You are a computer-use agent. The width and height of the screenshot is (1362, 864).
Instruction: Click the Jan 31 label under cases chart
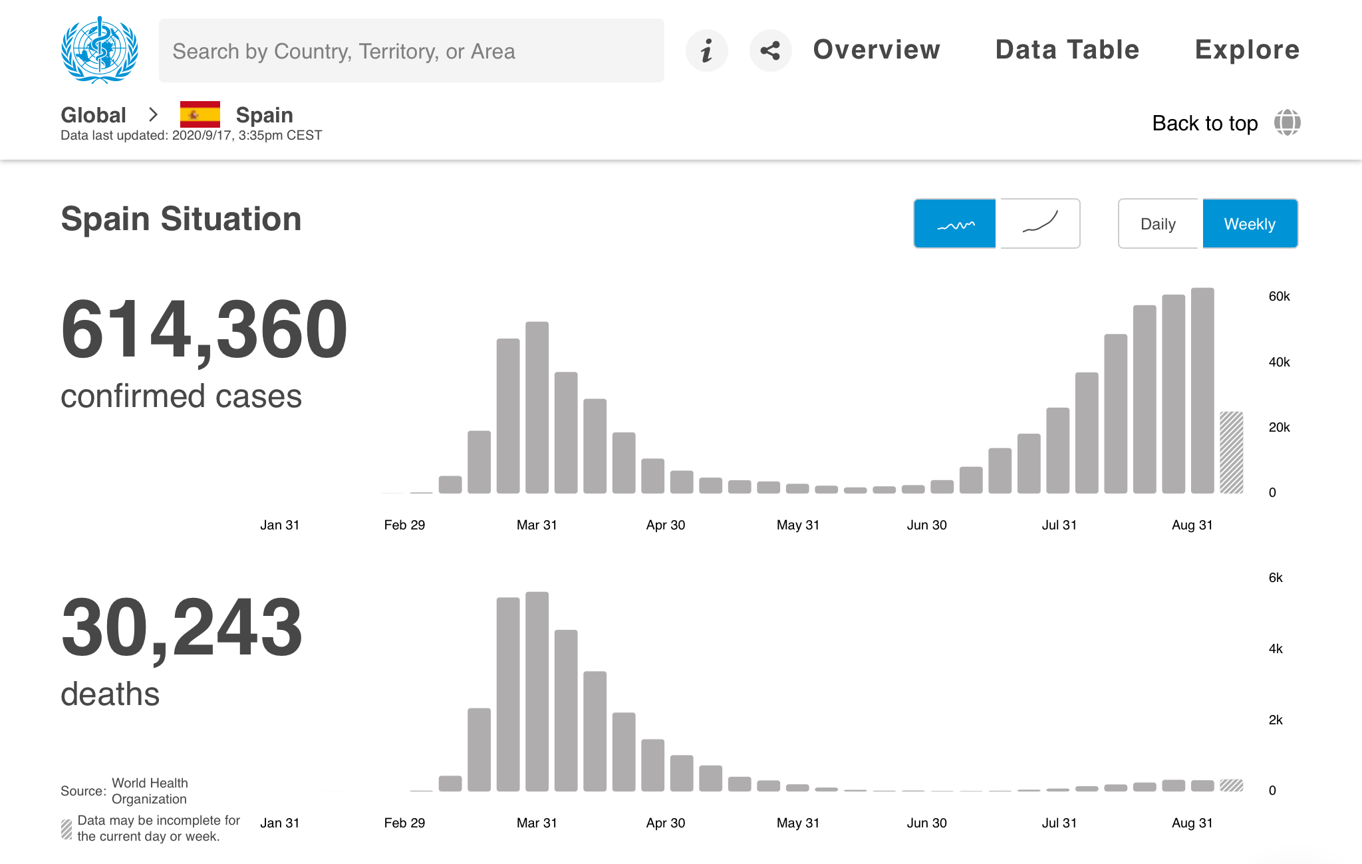[x=279, y=525]
